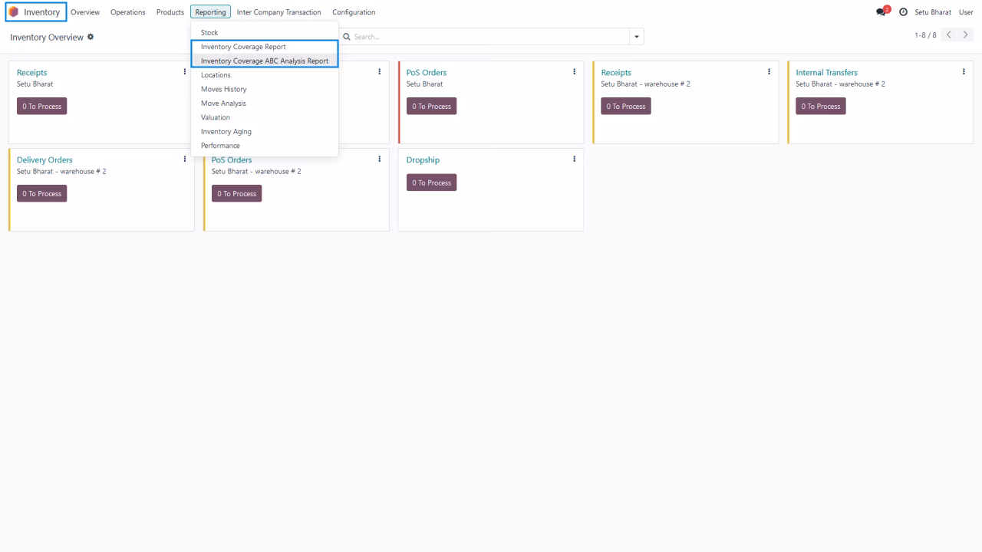
Task: Open Setu Bharat User account menu
Action: [944, 12]
